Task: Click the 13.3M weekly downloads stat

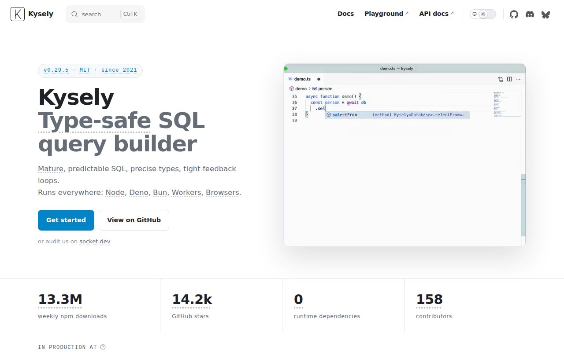Action: coord(60,300)
